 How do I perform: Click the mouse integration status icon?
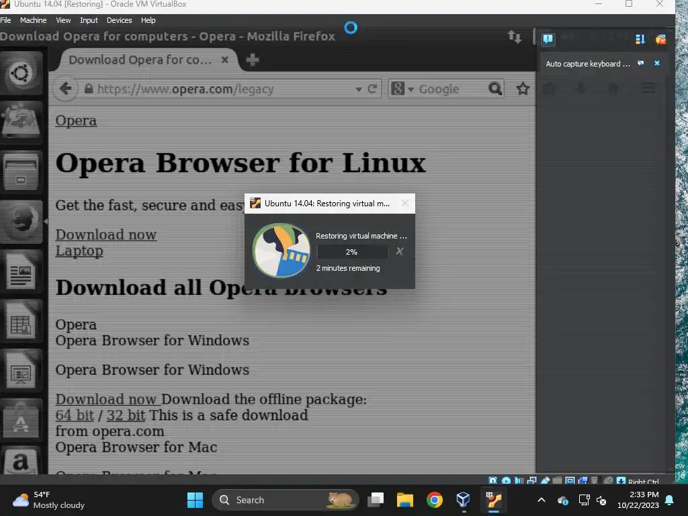(x=608, y=480)
